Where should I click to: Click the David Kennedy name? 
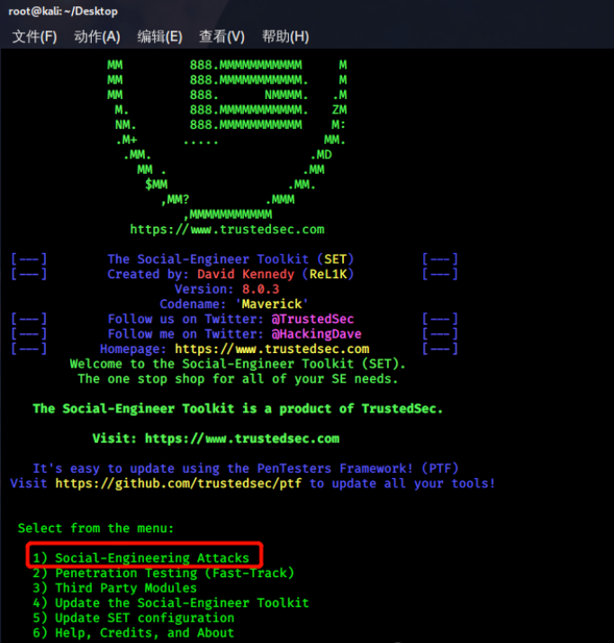246,274
